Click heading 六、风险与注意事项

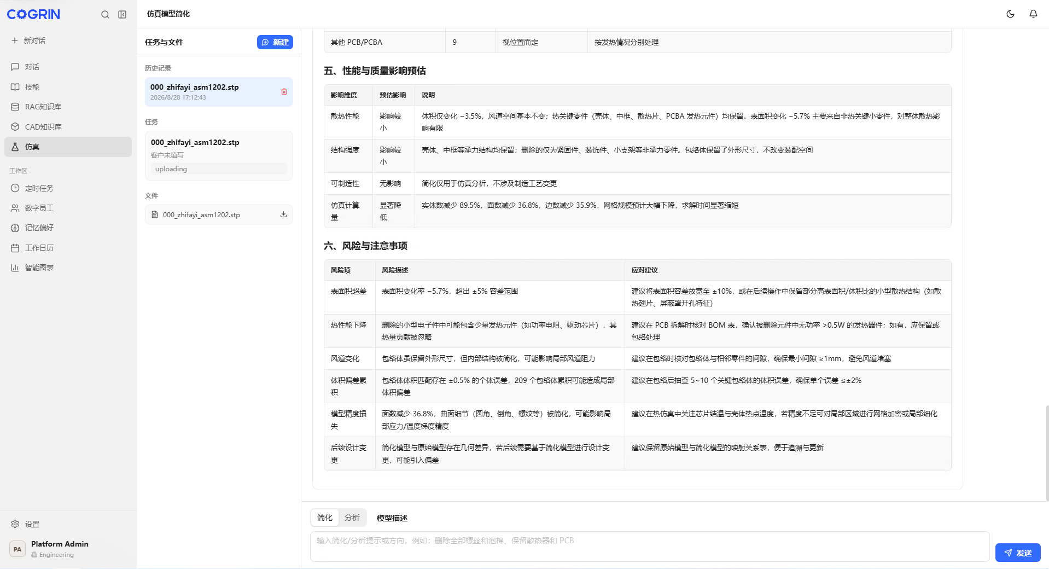coord(365,246)
